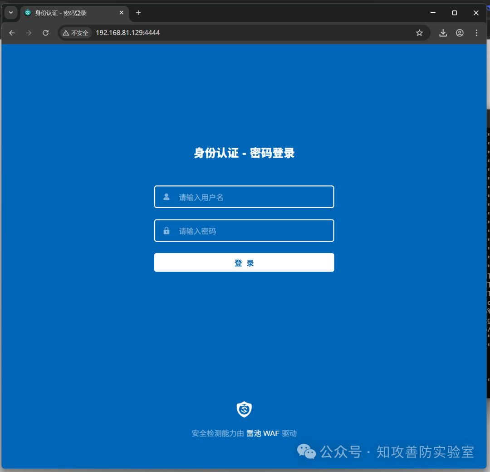Bookmark this page with star icon
This screenshot has height=472, width=490.
(x=419, y=33)
